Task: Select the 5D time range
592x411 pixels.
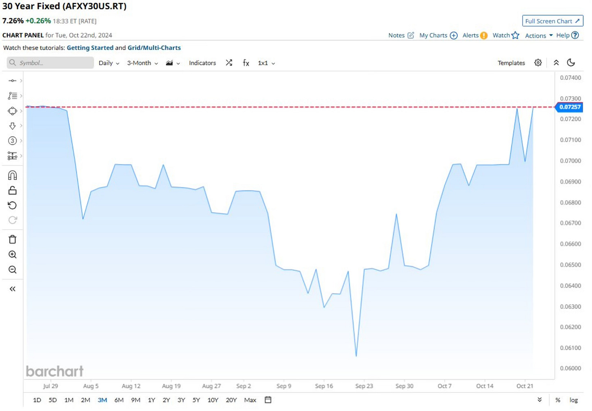Action: (x=52, y=400)
